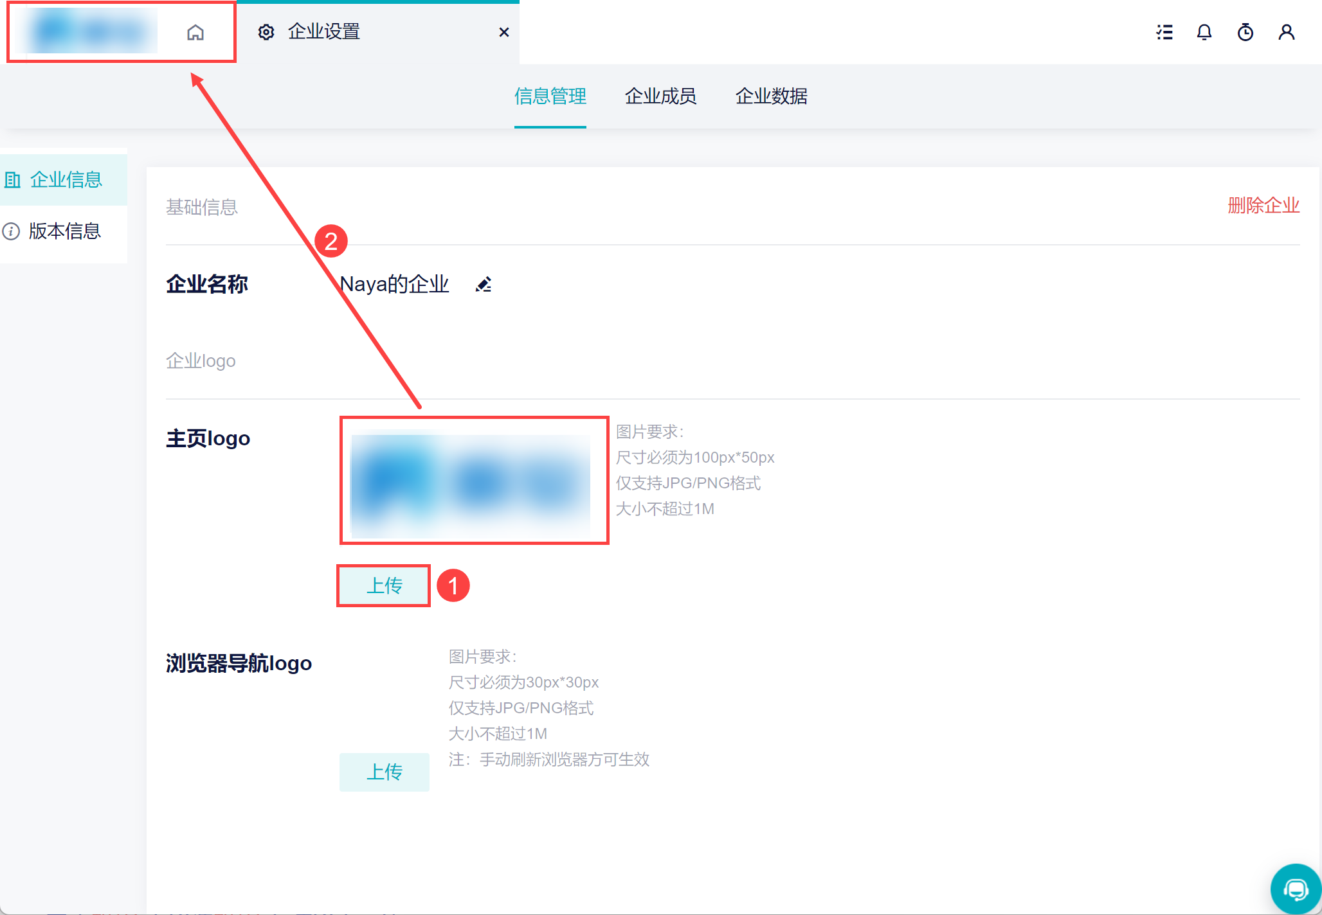Upload the 浏览器导航logo image
The height and width of the screenshot is (915, 1322).
pos(384,772)
